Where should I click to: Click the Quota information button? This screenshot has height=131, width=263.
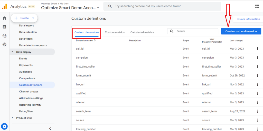(x=249, y=19)
